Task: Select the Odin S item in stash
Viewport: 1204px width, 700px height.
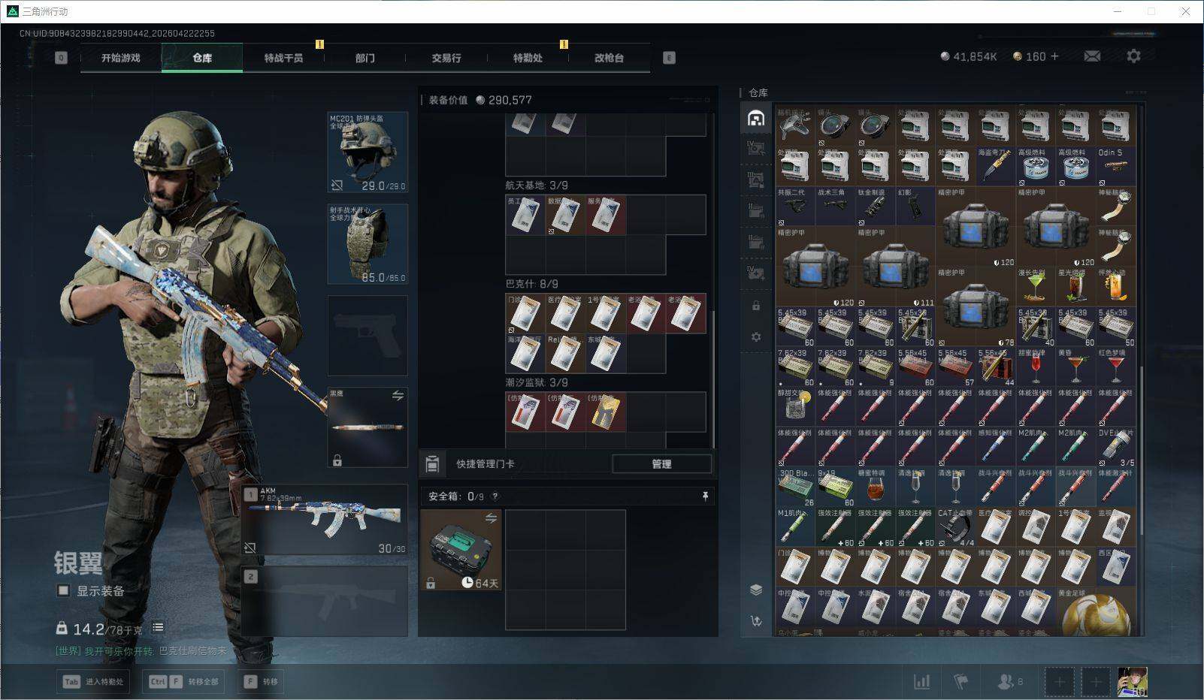Action: 1116,166
